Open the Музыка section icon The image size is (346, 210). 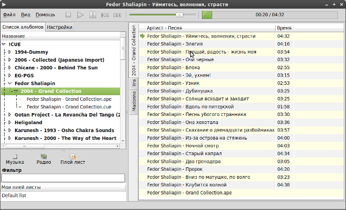click(15, 156)
